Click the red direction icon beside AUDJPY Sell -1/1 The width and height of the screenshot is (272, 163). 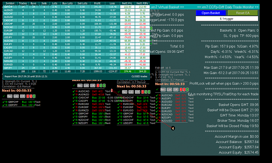tap(160, 98)
